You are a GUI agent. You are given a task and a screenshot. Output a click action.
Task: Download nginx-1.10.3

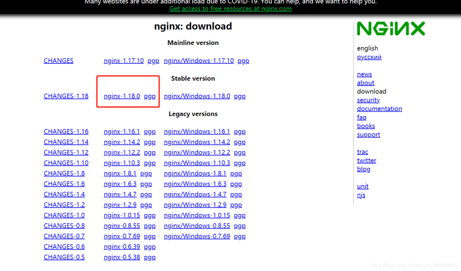pyautogui.click(x=122, y=163)
